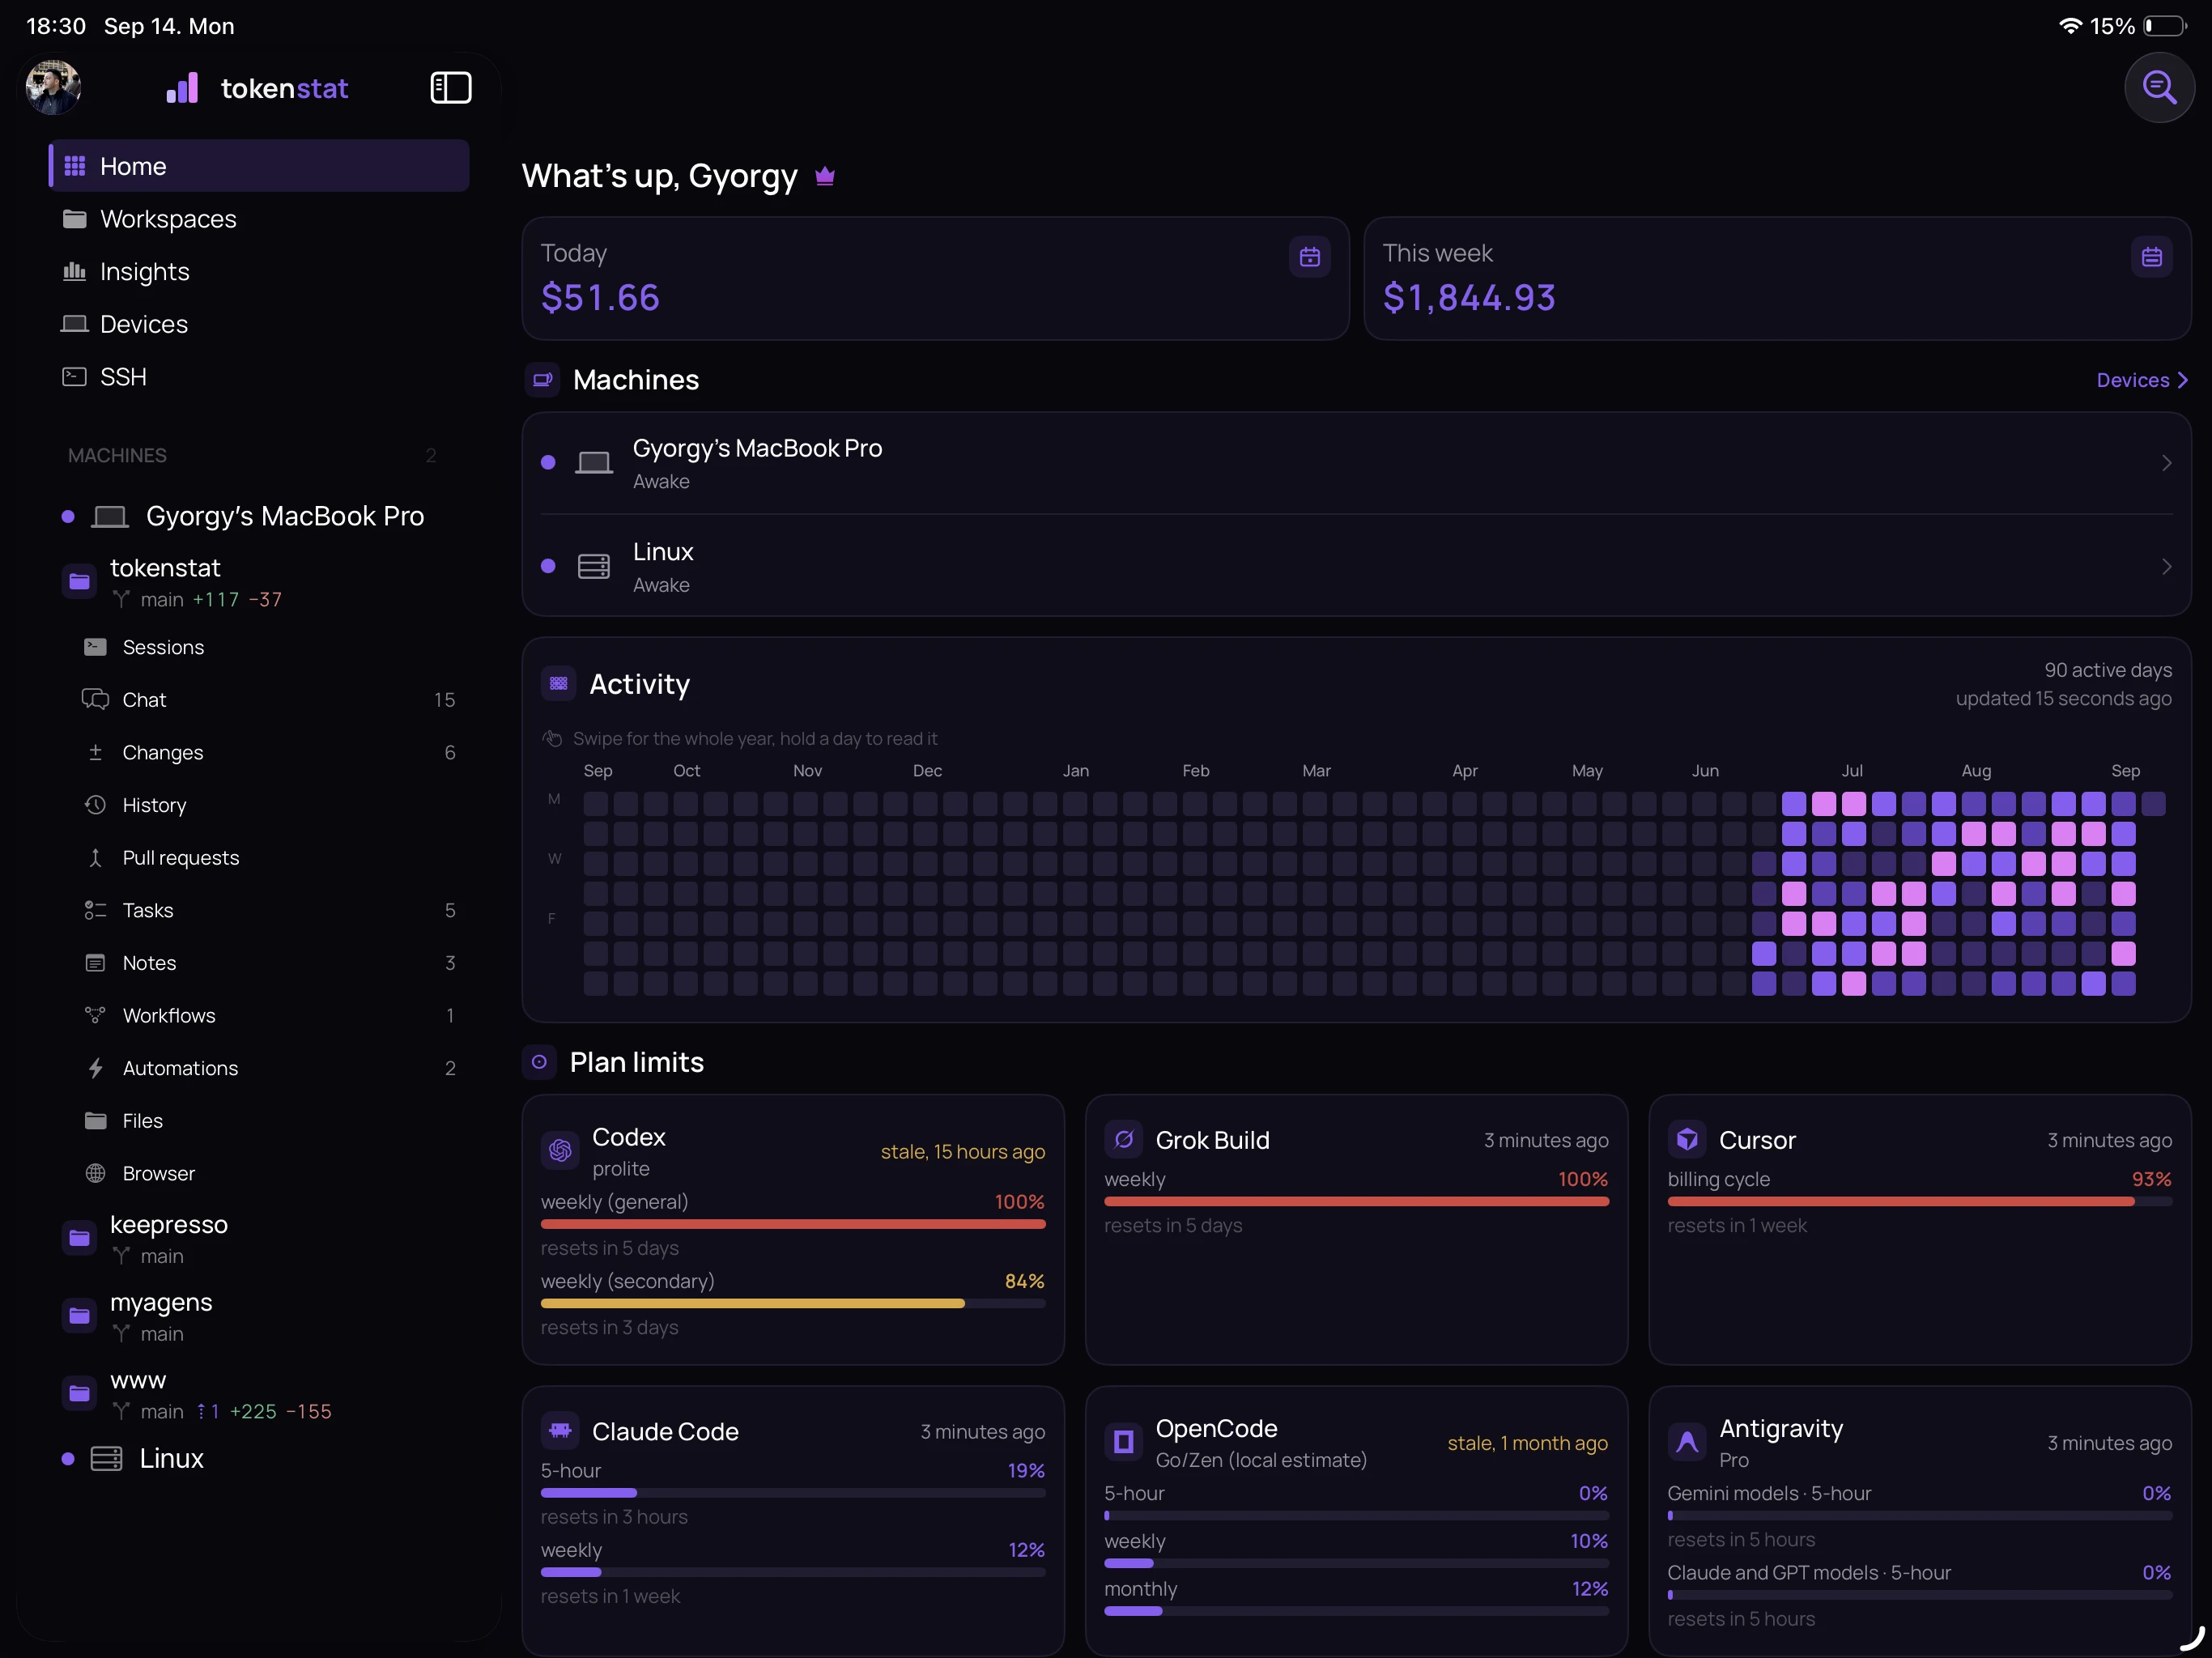Open SSH in the sidebar

[258, 377]
